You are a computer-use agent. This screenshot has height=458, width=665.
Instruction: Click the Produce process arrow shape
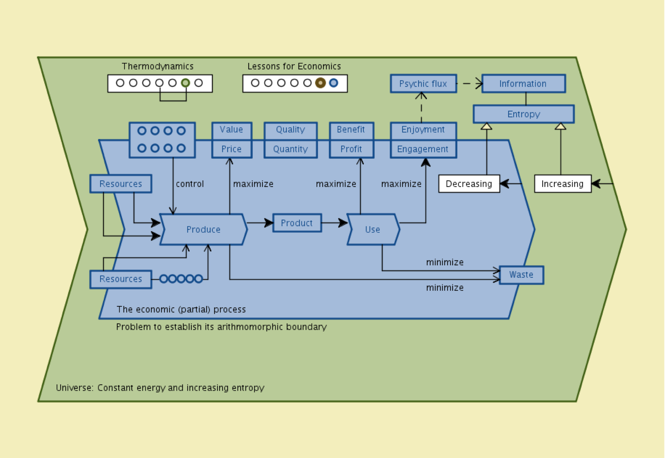coord(203,230)
